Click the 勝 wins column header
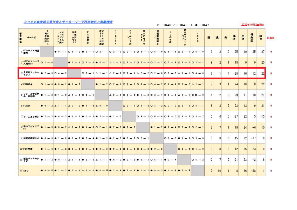Viewport: 297px width, 210px height. tap(209, 38)
